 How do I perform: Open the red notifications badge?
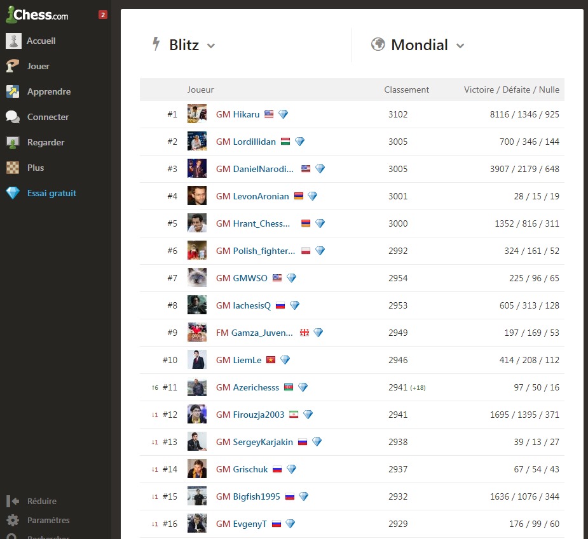pyautogui.click(x=103, y=15)
